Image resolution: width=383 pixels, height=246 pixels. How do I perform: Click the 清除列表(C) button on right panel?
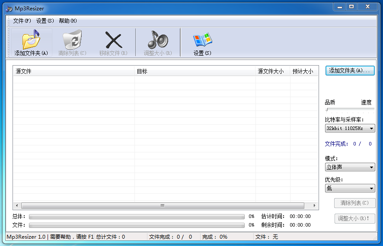point(354,203)
